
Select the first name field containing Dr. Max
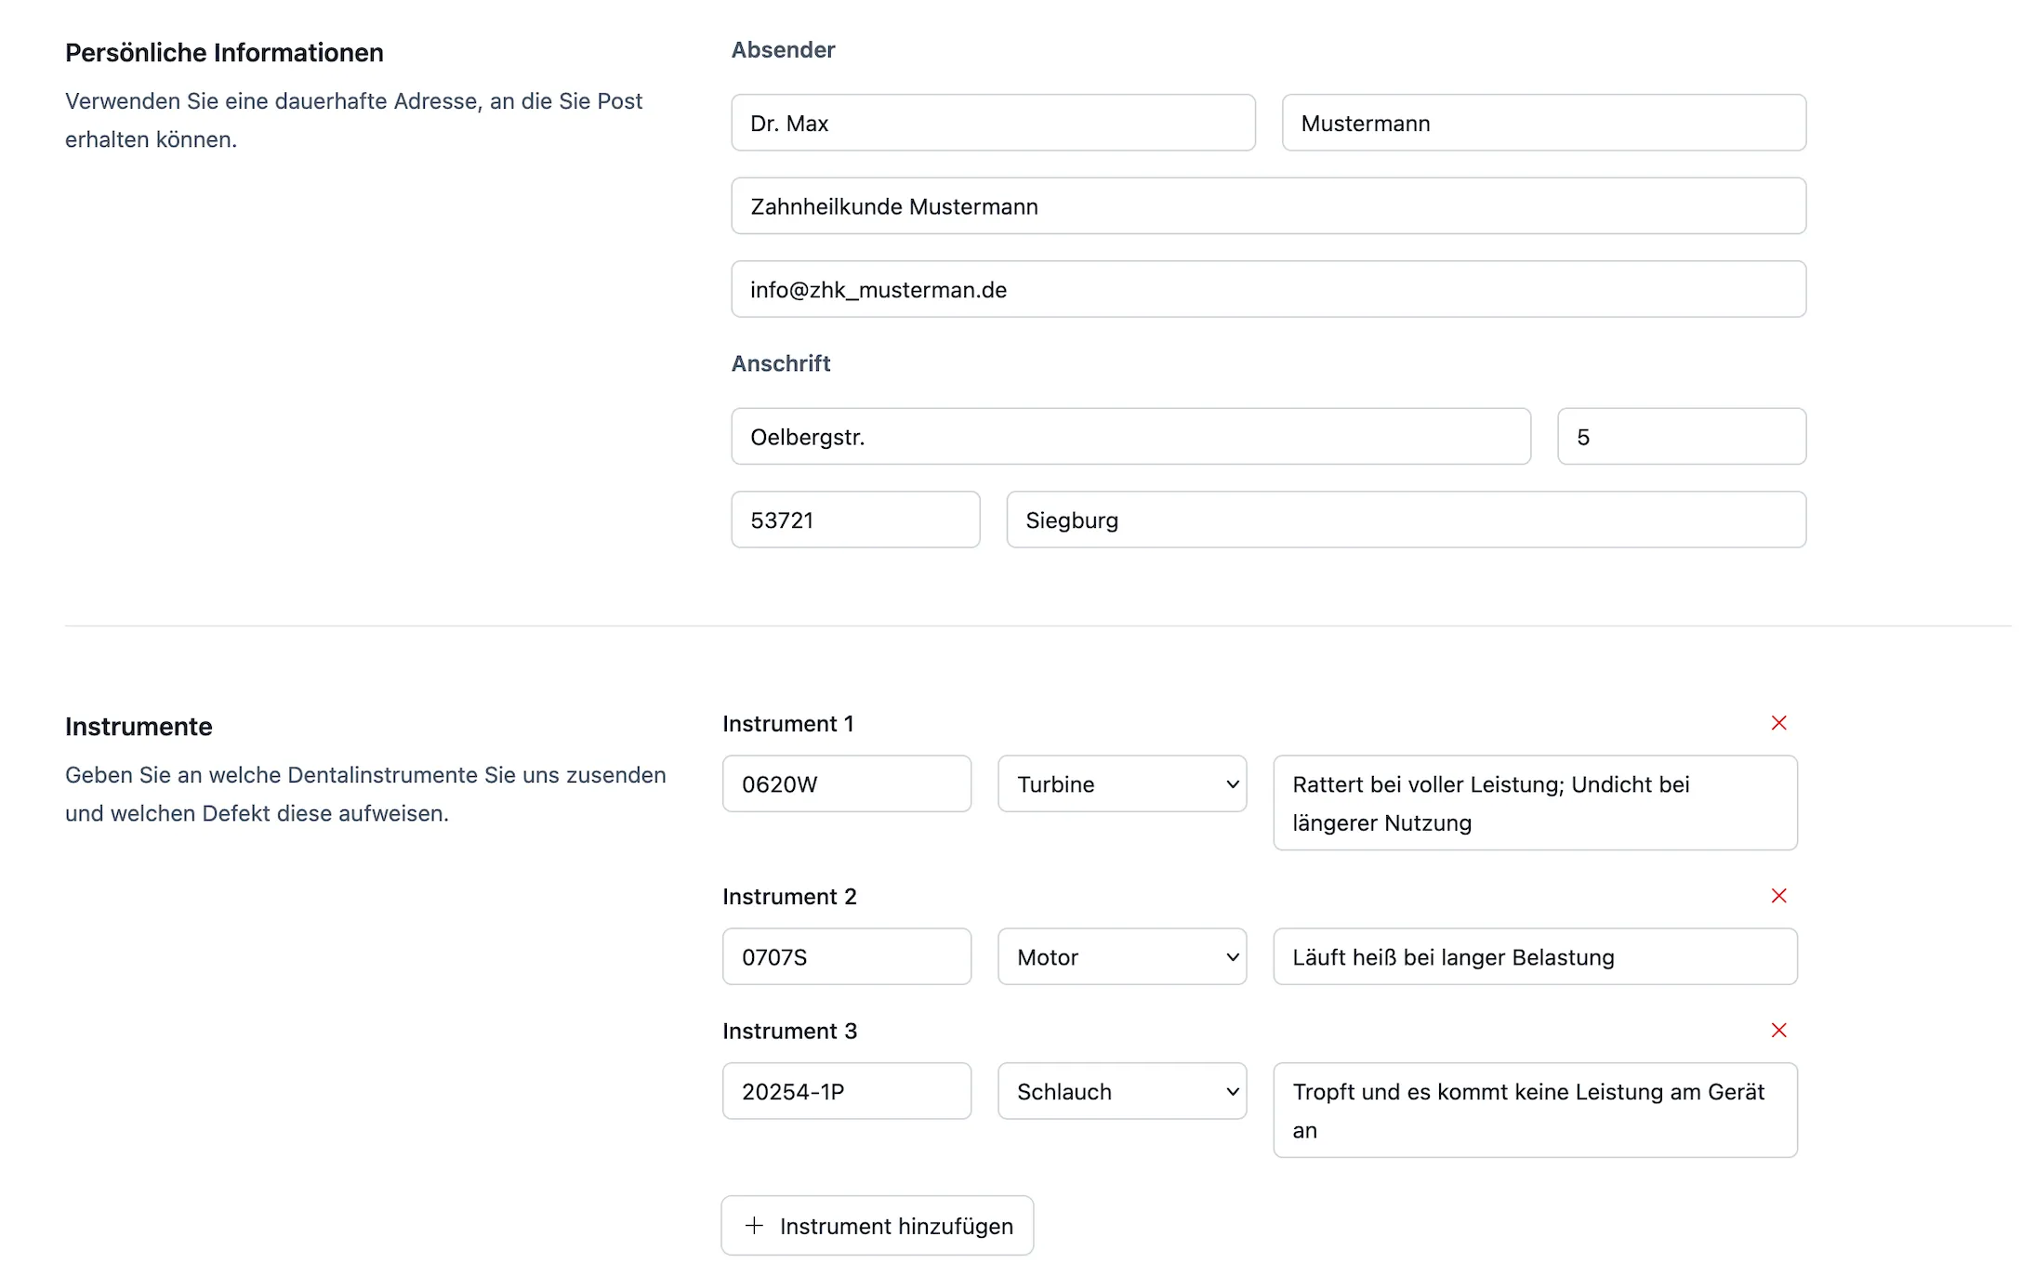point(992,122)
